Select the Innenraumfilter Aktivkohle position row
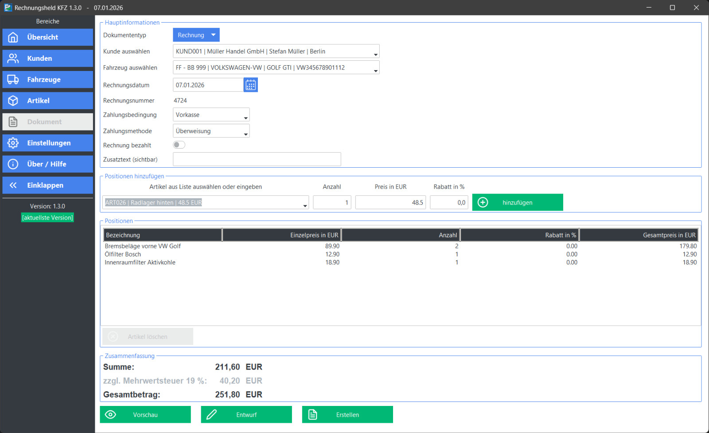 (x=401, y=262)
